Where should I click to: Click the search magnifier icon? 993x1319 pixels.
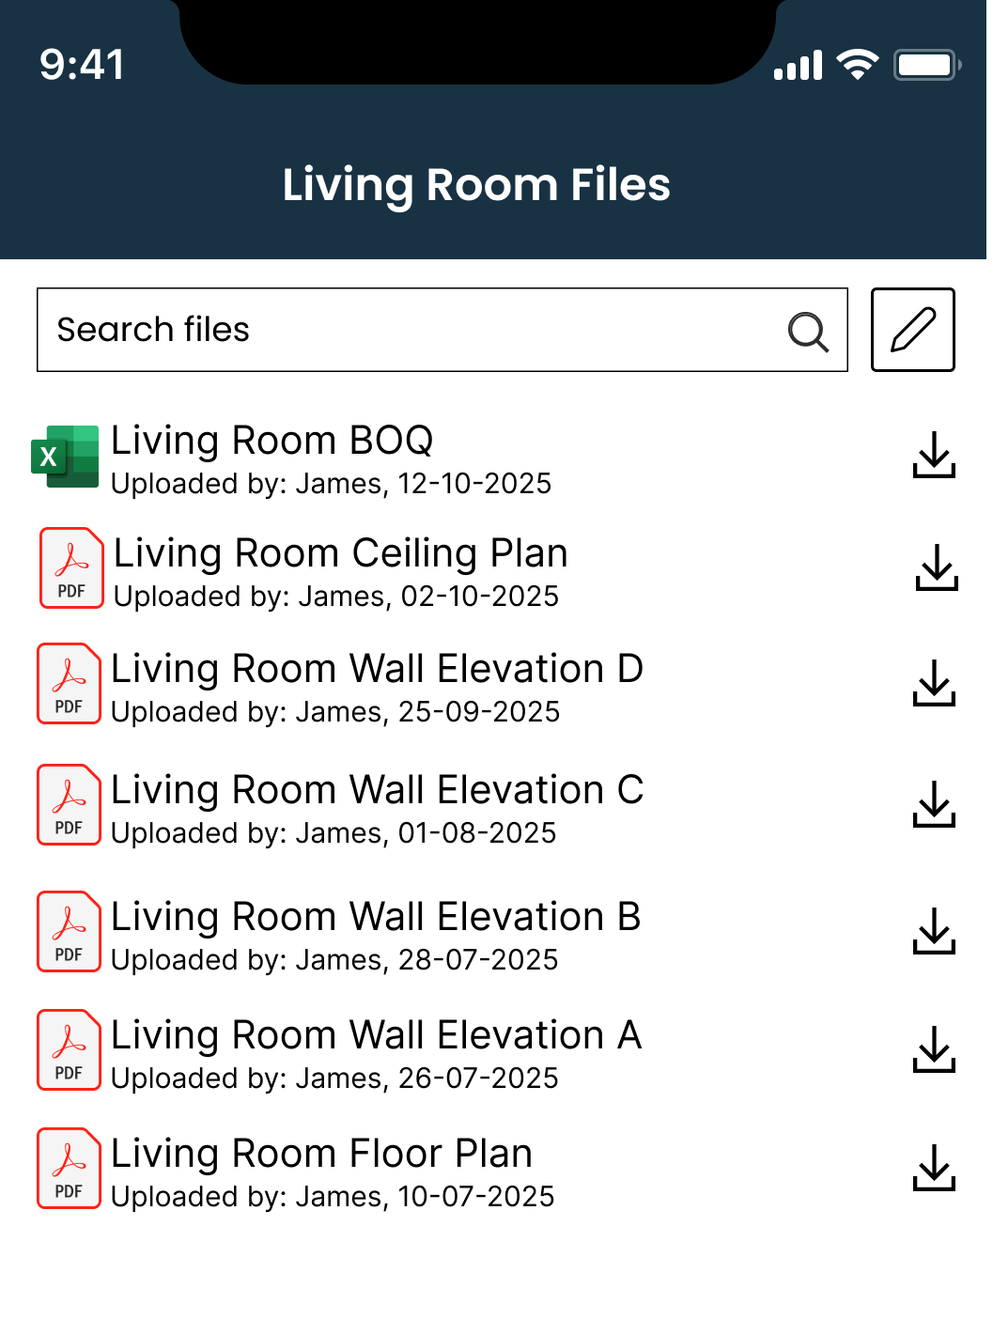pyautogui.click(x=808, y=331)
